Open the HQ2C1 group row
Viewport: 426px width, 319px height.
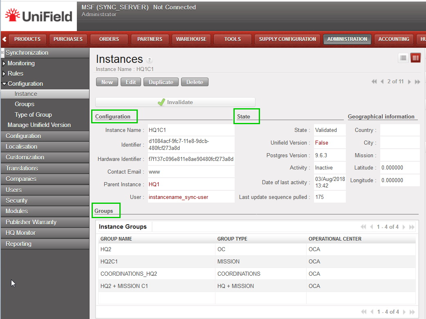coord(109,261)
